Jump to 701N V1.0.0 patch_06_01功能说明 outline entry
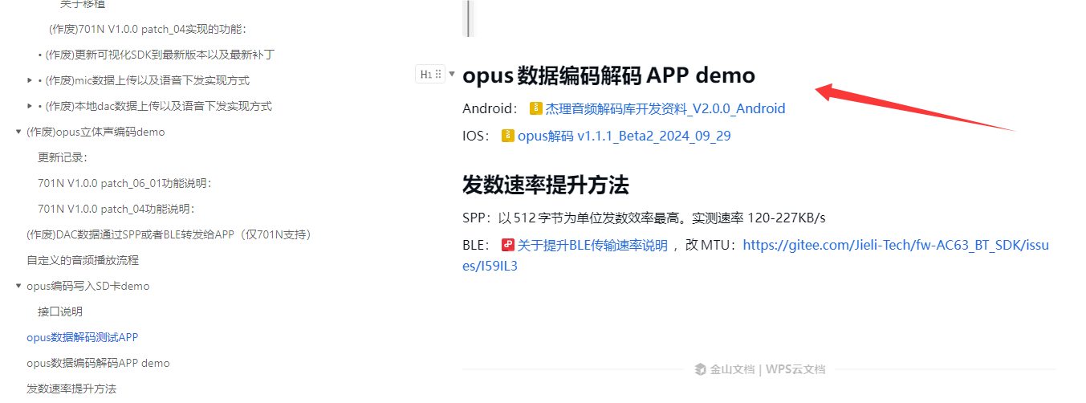 coord(125,183)
